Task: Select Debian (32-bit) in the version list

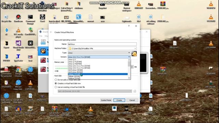Action: [x=98, y=74]
